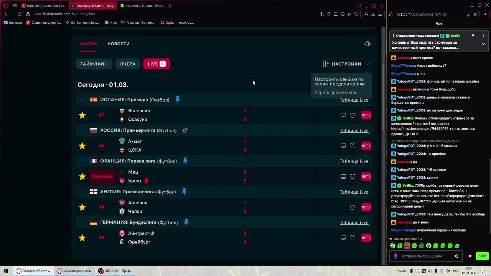The width and height of the screenshot is (491, 276).
Task: Open Kick chat settings gear
Action: (470, 256)
